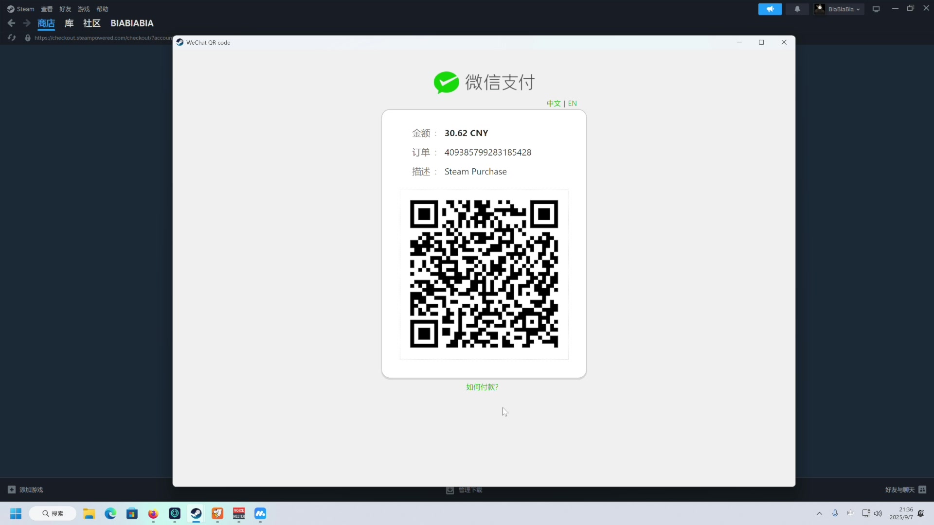Open Firefox from the taskbar

[x=153, y=513]
